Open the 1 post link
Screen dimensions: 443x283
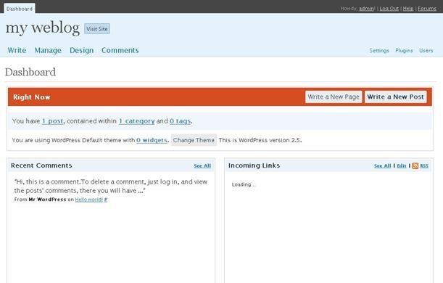(52, 121)
